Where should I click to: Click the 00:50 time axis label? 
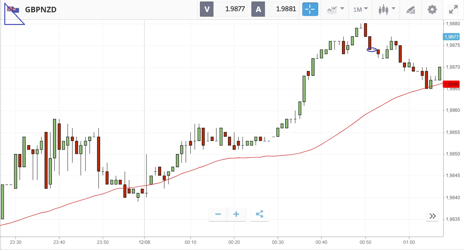pos(365,242)
